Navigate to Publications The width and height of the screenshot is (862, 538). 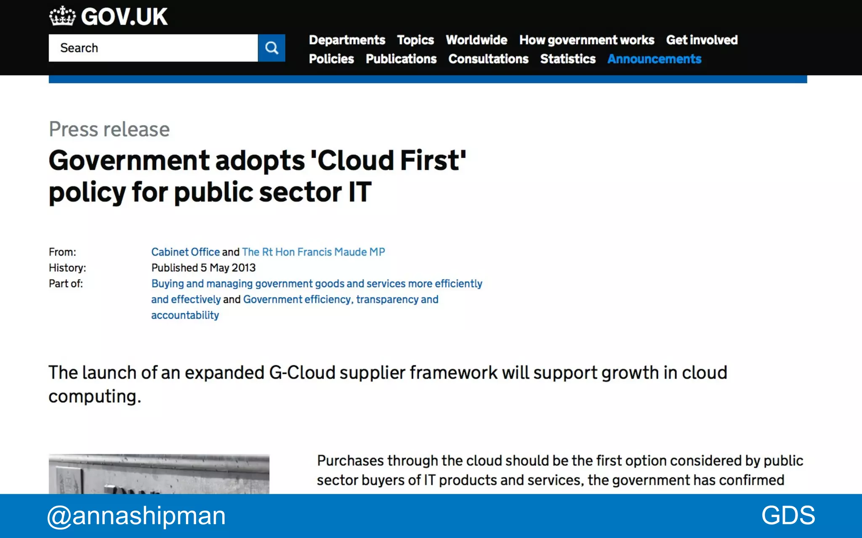point(401,59)
